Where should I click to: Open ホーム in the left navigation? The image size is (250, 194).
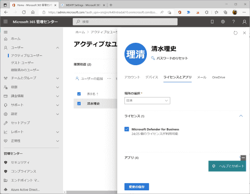pos(16,39)
